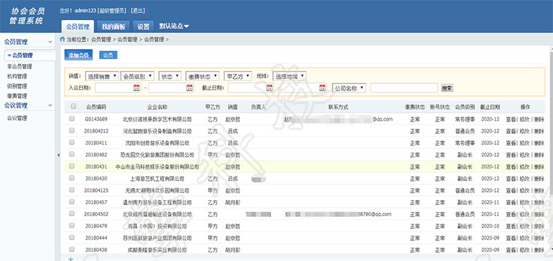Click the company name search input field
Viewport: 553px width, 261px height.
[x=404, y=88]
